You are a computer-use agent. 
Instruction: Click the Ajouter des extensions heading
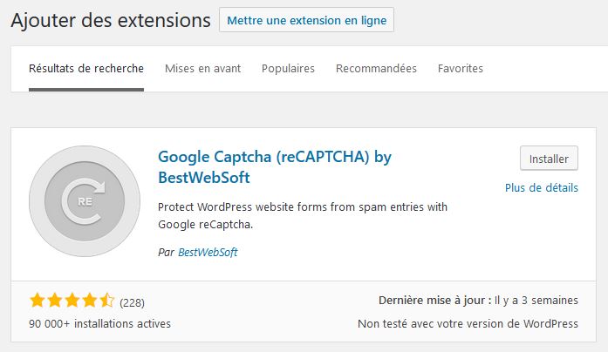(111, 20)
